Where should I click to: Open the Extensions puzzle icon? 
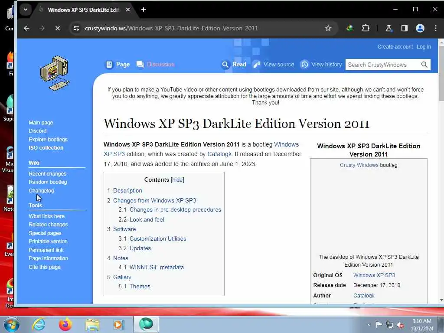click(x=366, y=28)
